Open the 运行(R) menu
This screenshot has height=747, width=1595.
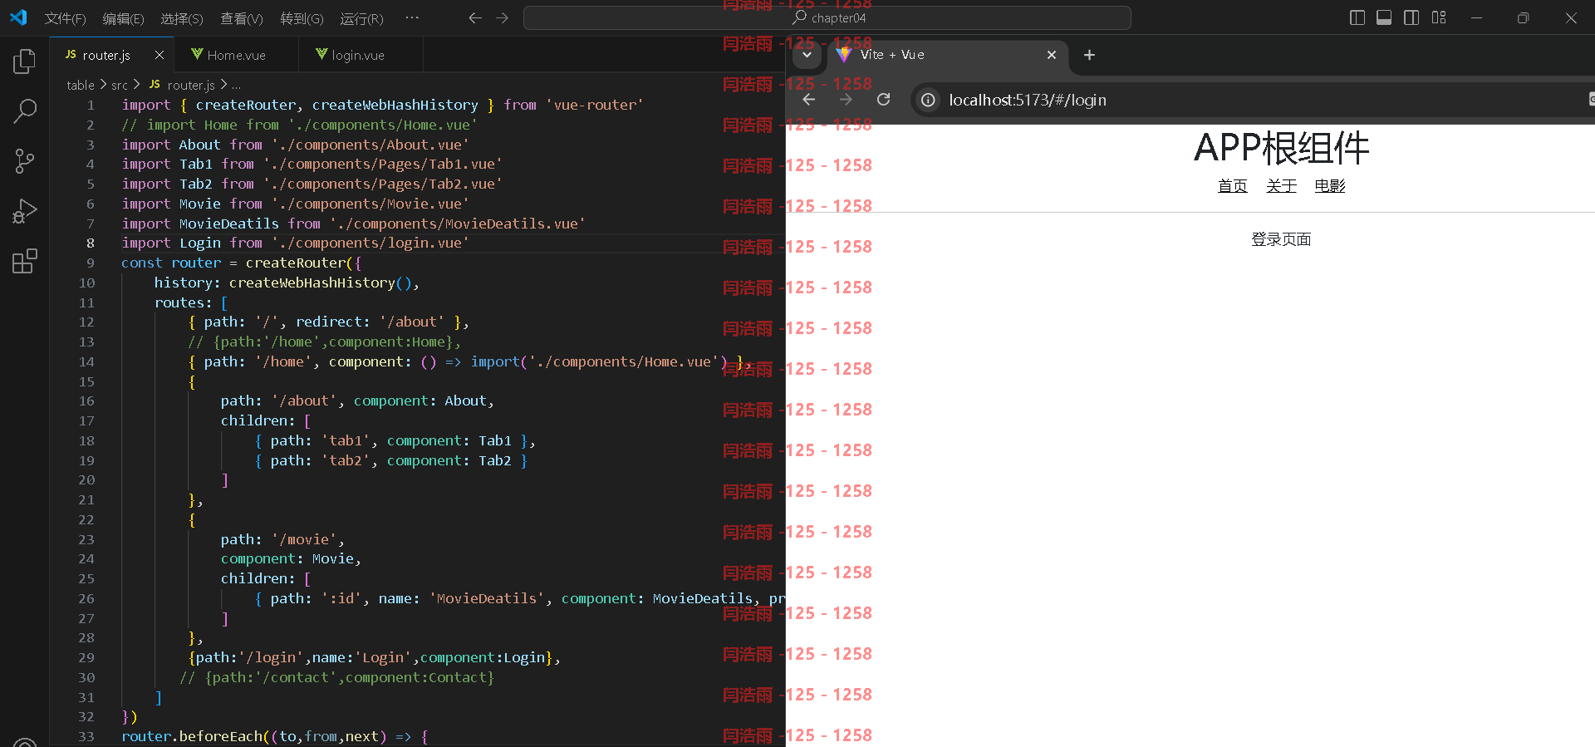click(361, 18)
